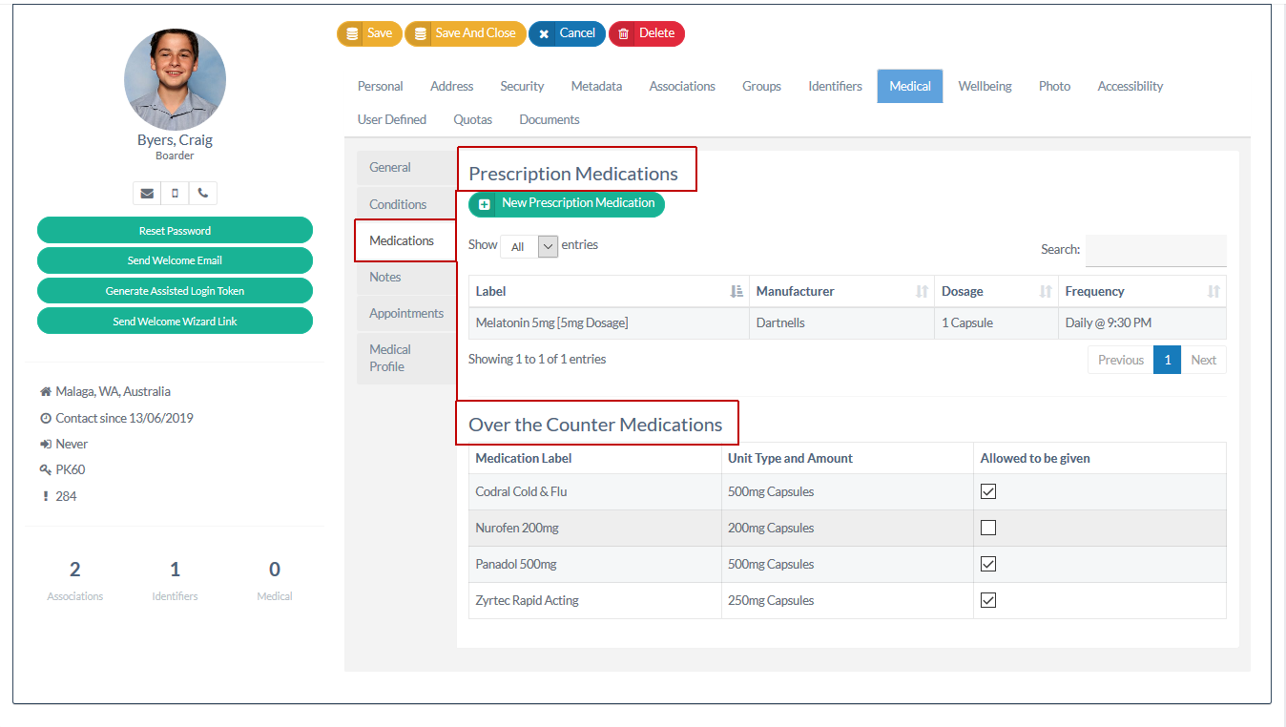Screen dimensions: 1286x727
Task: Click Craig Byers' profile photo
Action: point(175,79)
